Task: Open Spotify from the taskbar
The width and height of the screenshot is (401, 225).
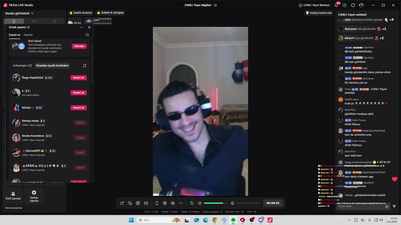Action: click(233, 220)
